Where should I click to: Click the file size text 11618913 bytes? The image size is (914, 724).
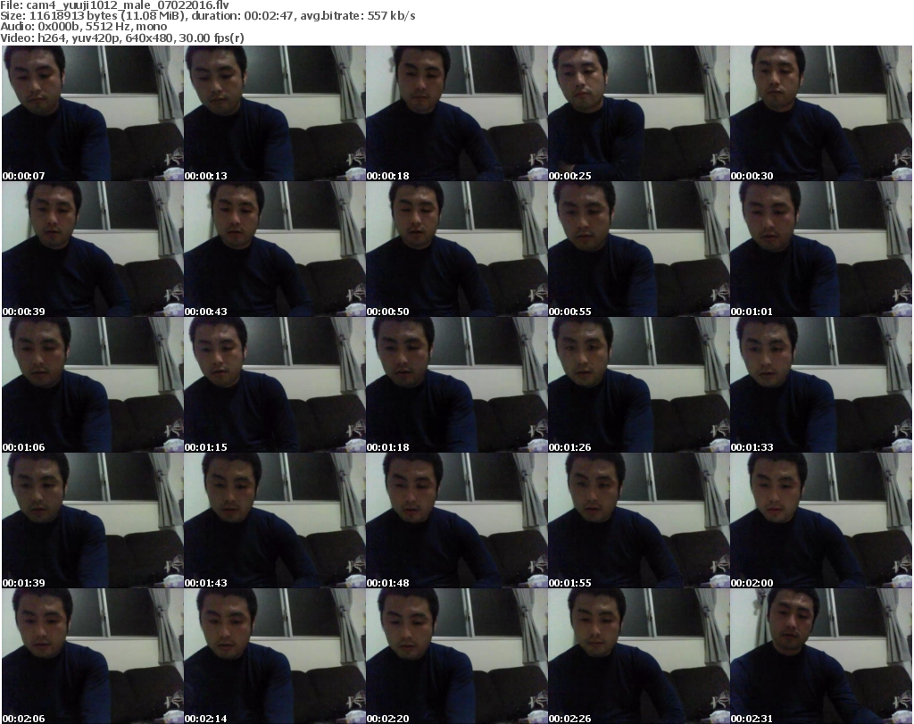coord(71,16)
